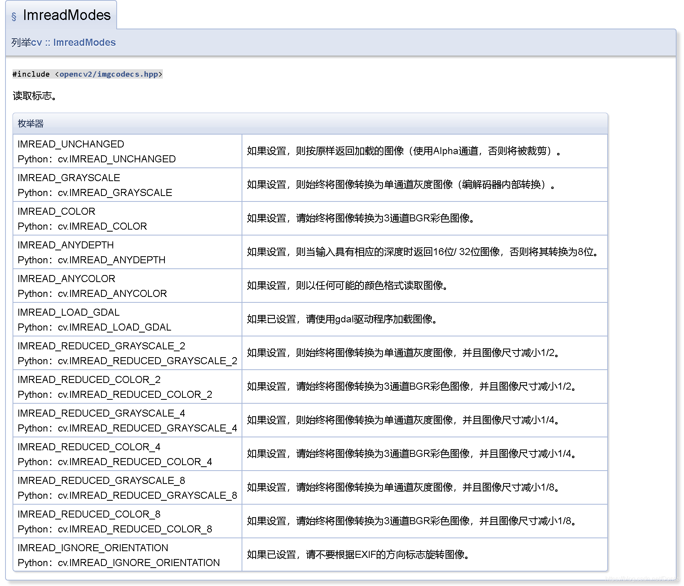Click the IMREAD_REDUCED_GRAYSCALE_4 enumerator name
The width and height of the screenshot is (684, 586).
[x=101, y=413]
